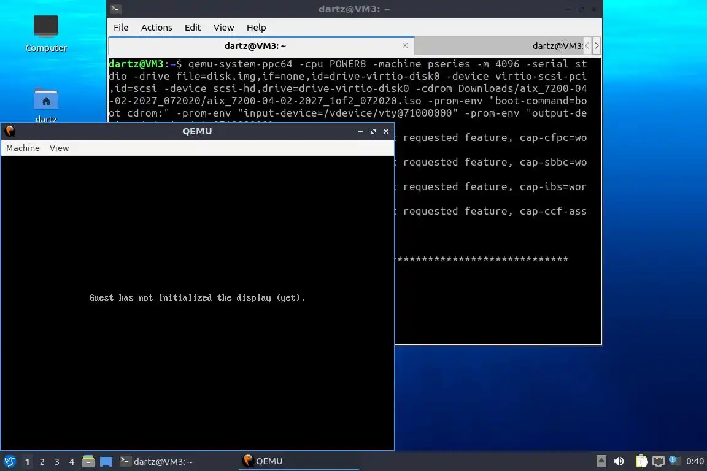
Task: Maximize the QEMU window
Action: click(x=373, y=131)
